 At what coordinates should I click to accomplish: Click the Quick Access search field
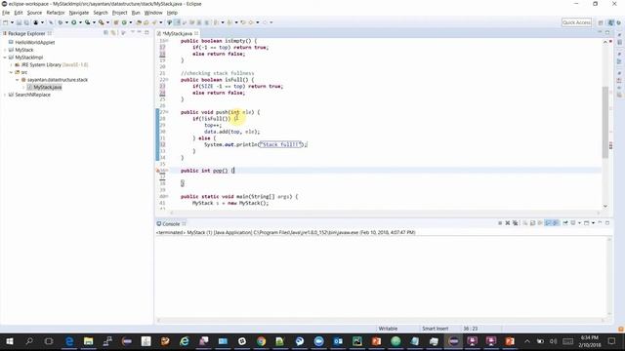[x=576, y=22]
